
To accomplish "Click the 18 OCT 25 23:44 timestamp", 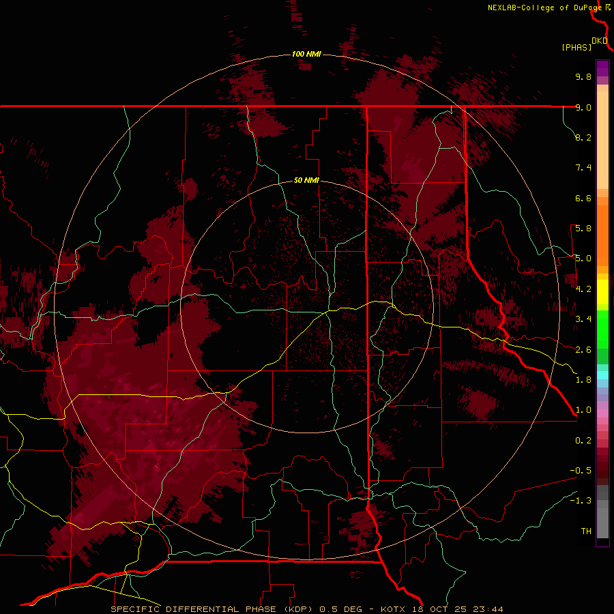I will [457, 609].
